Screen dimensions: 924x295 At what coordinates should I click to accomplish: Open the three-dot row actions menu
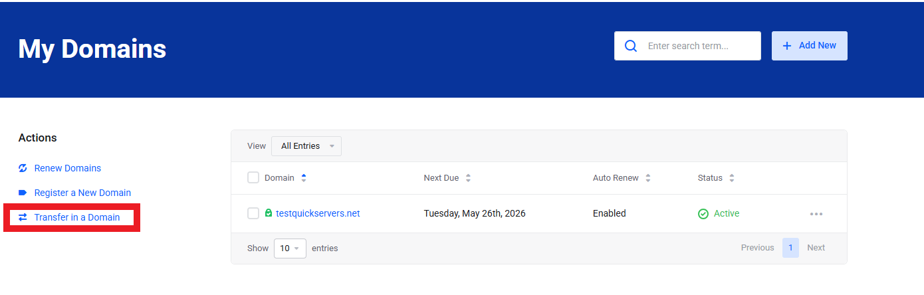[x=816, y=214]
